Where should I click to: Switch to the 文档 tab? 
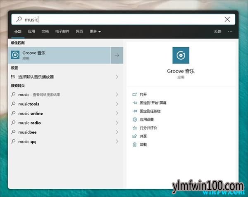(45, 31)
